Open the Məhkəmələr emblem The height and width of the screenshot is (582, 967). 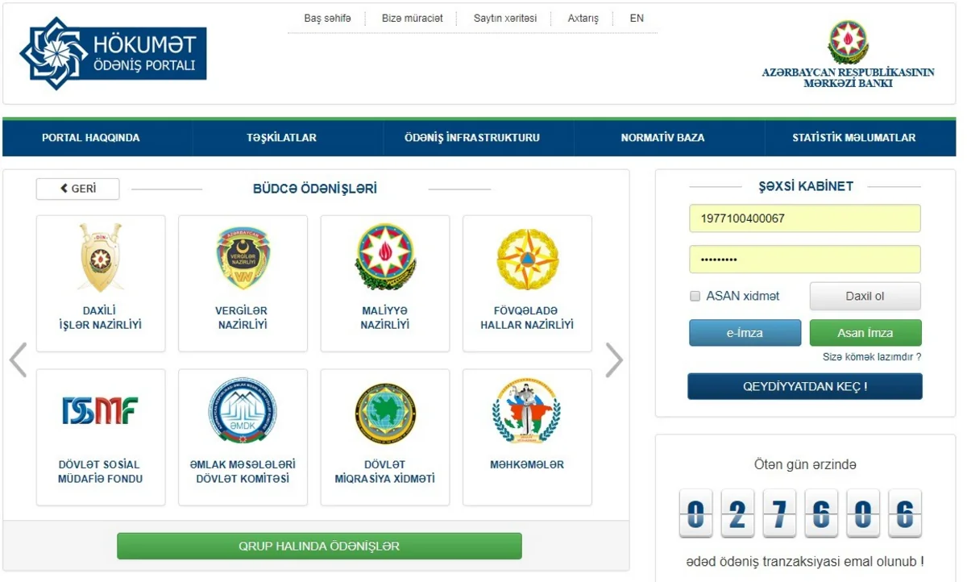(x=527, y=411)
